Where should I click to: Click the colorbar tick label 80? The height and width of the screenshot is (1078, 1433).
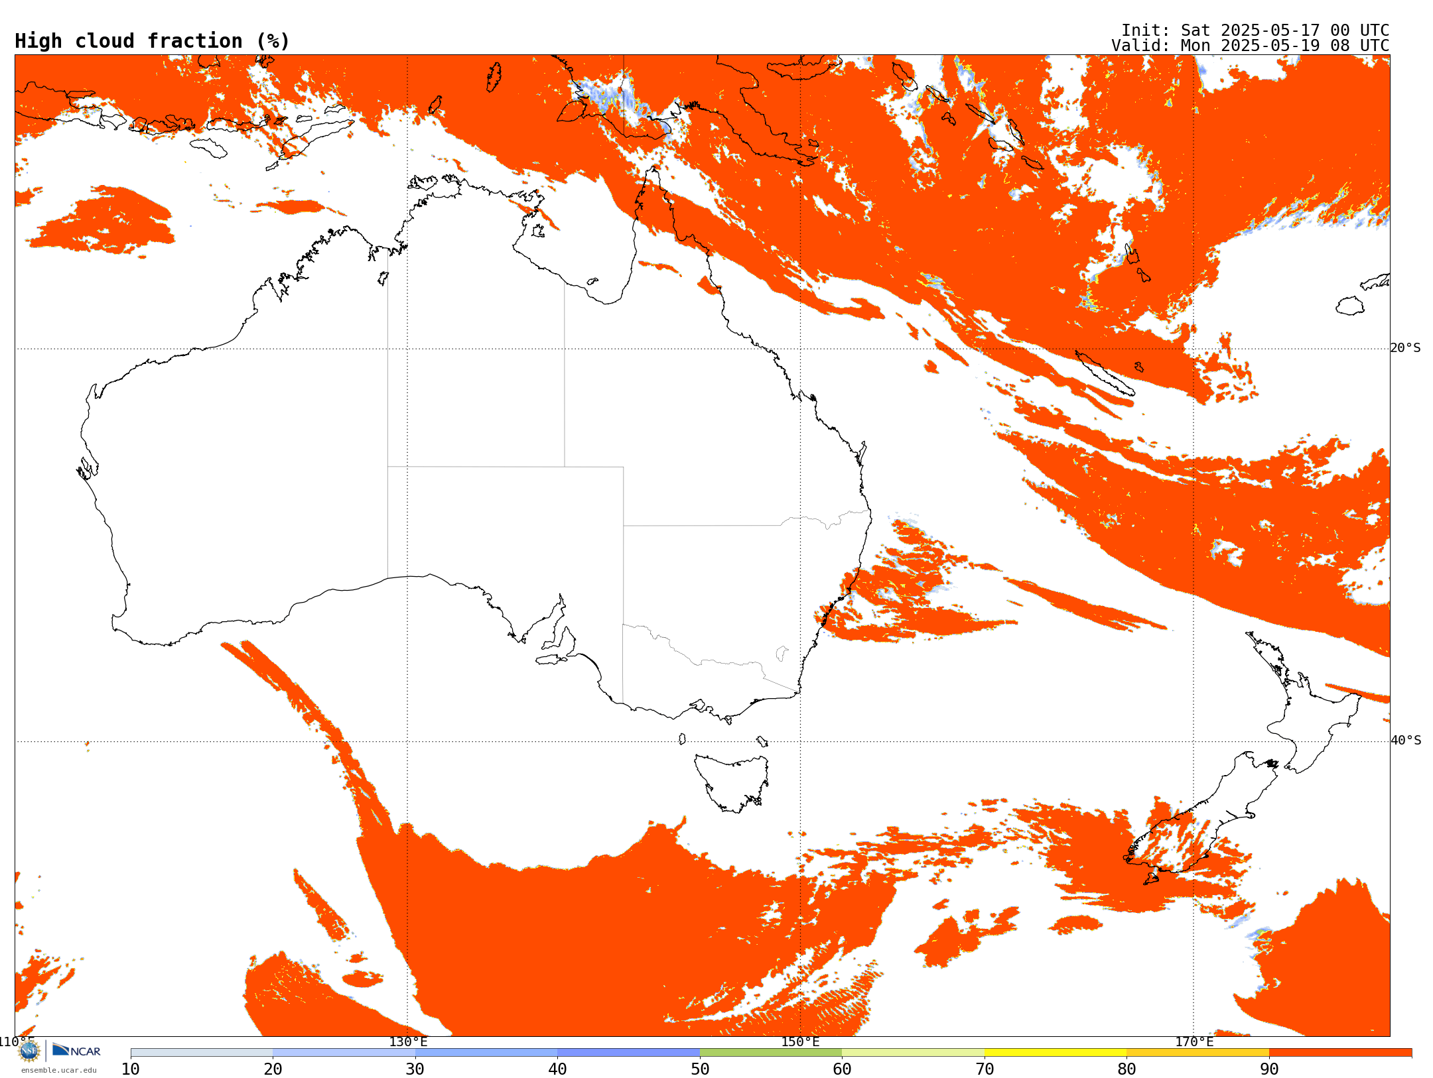(1126, 1069)
